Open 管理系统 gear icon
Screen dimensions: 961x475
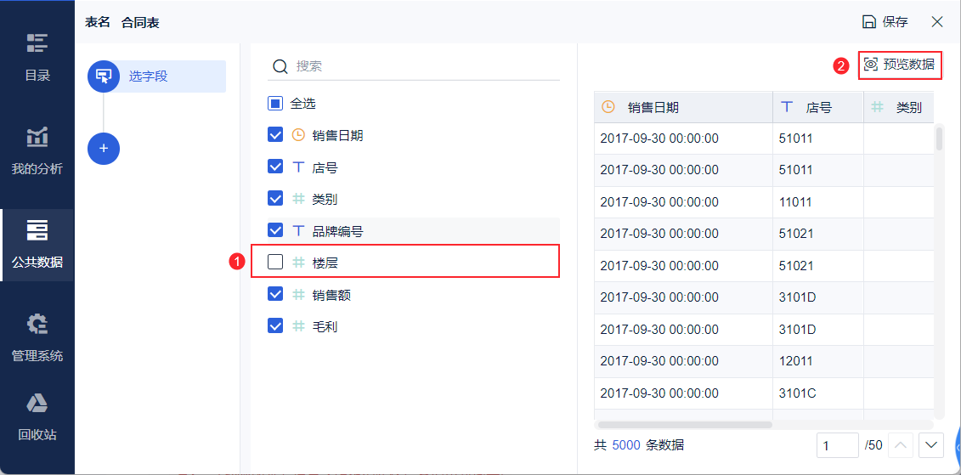[x=37, y=324]
